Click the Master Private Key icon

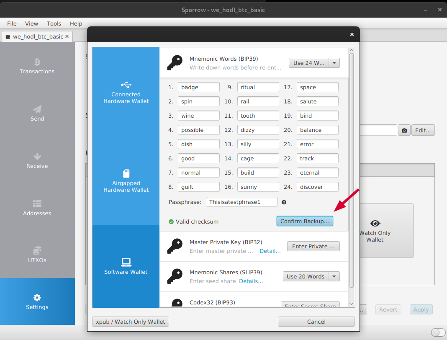(175, 246)
